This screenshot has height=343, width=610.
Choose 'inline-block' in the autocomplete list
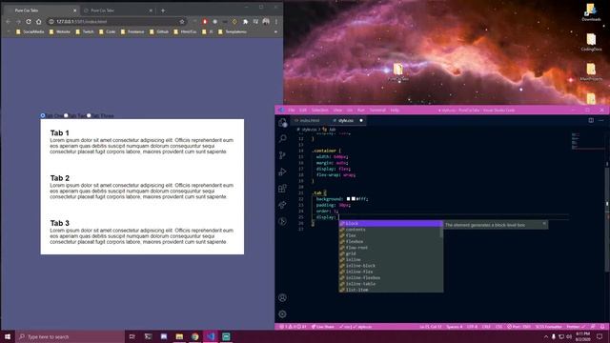(x=391, y=266)
